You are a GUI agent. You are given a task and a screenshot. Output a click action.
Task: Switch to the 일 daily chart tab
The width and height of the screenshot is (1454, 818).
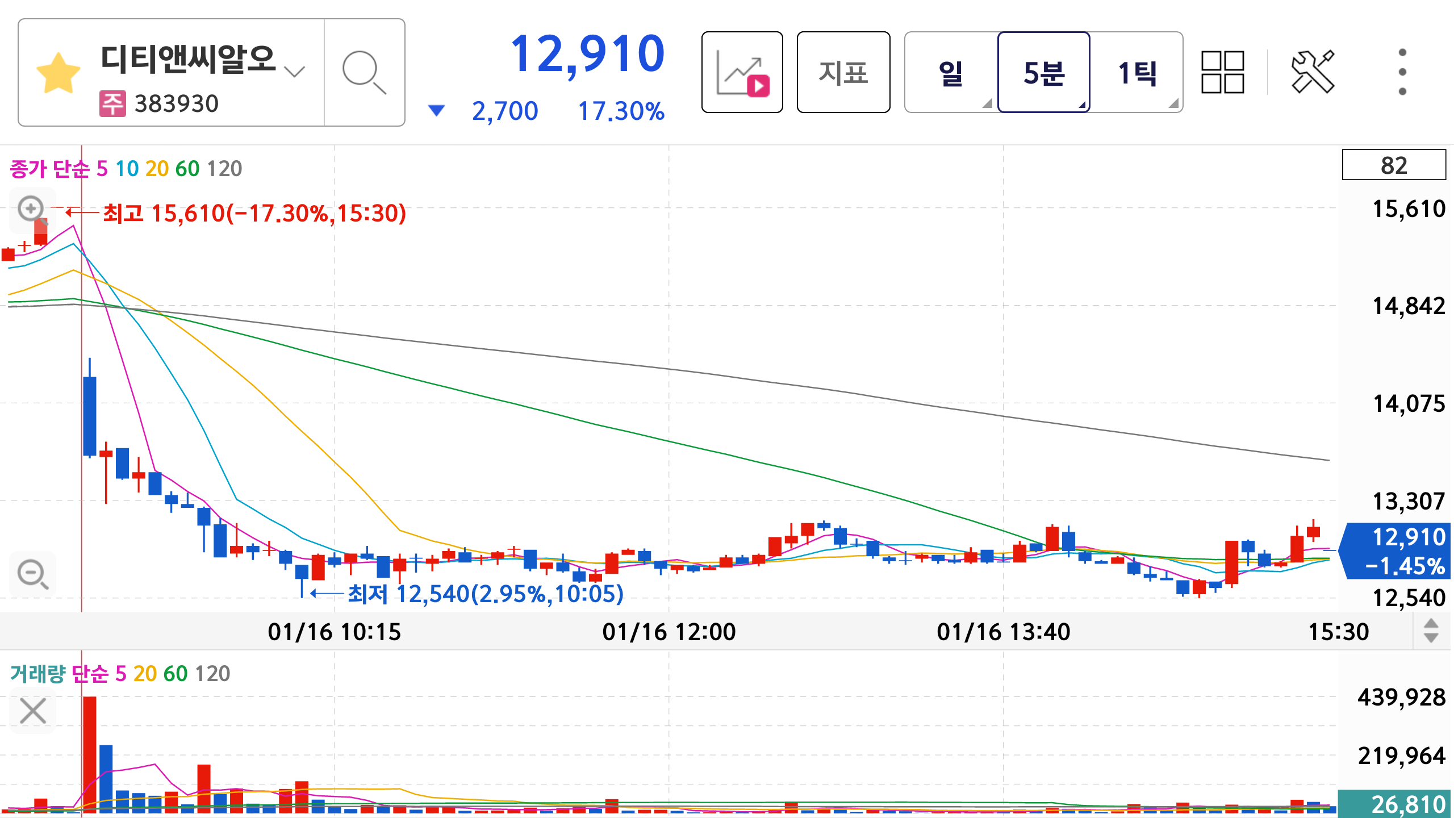pyautogui.click(x=951, y=72)
